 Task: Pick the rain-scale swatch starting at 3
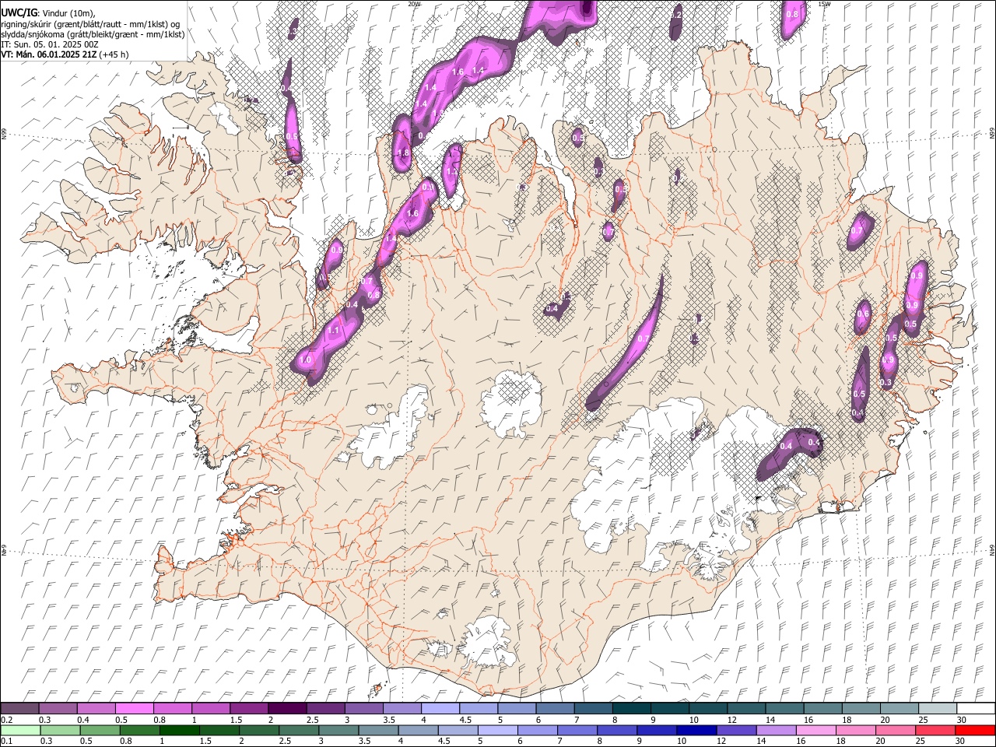(338, 730)
